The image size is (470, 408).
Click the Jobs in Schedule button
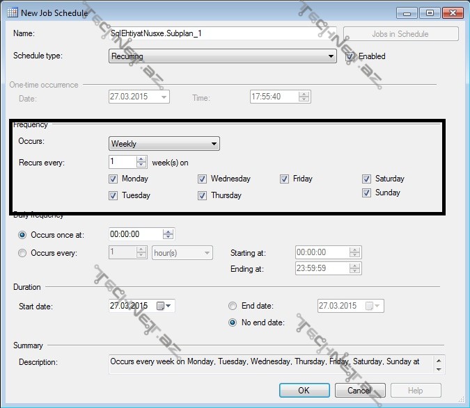[401, 34]
